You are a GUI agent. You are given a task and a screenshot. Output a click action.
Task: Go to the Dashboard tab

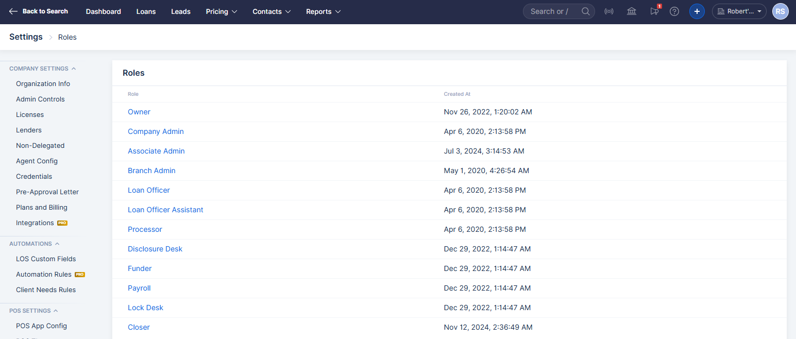click(x=104, y=11)
